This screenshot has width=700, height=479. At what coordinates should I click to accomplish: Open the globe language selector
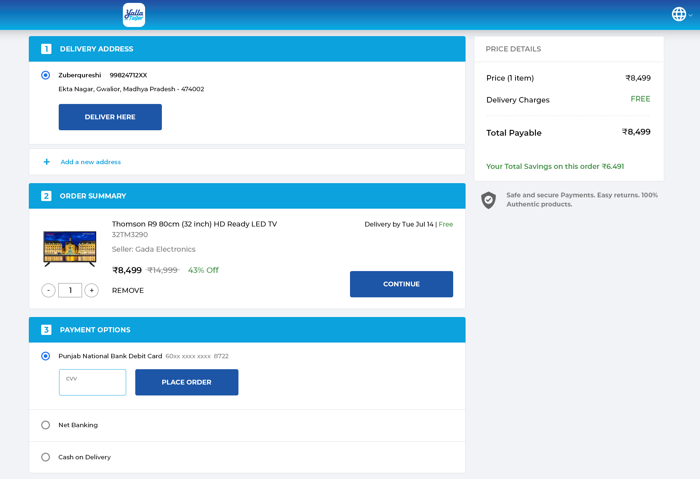pyautogui.click(x=679, y=14)
